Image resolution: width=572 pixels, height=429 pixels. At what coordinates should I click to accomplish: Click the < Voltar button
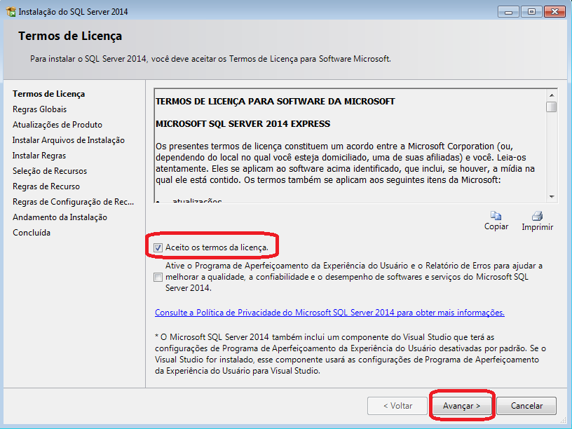point(397,406)
